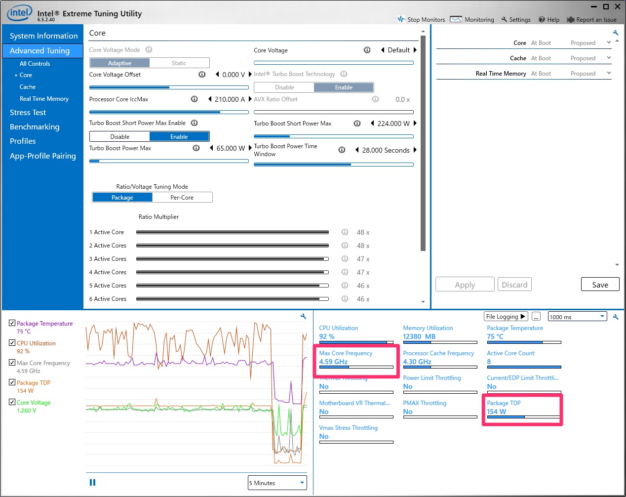Click the Discard button
The height and width of the screenshot is (497, 626).
(514, 285)
